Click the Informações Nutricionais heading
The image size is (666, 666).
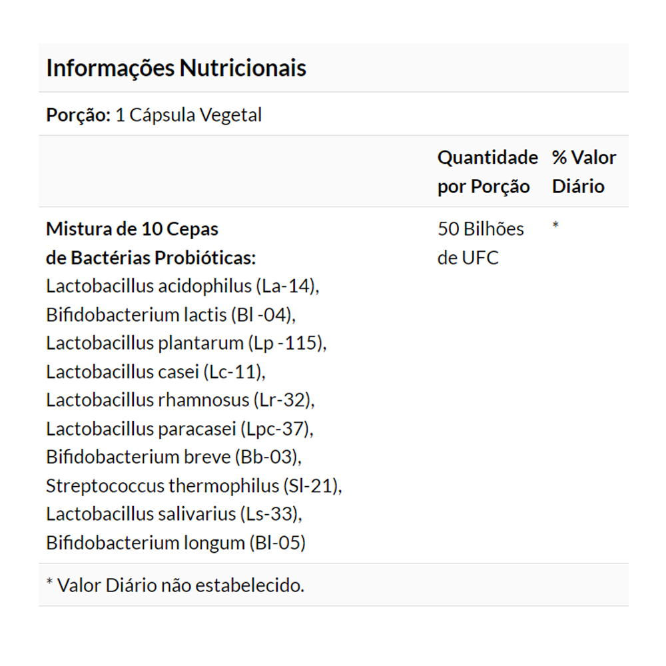tap(176, 68)
